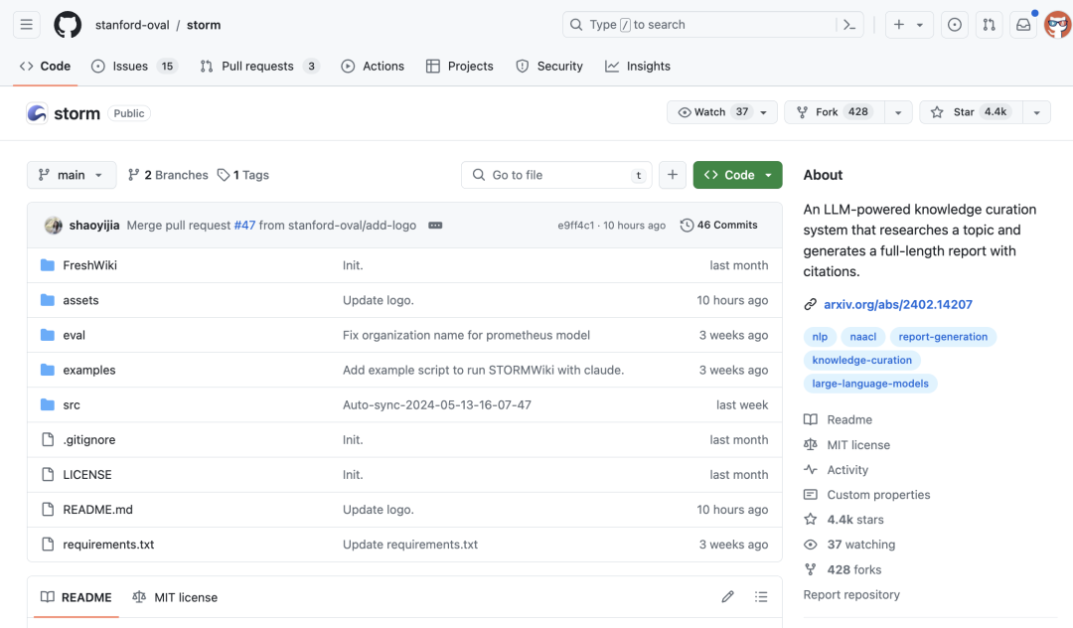Open commit hash e9ff4c1

(575, 226)
